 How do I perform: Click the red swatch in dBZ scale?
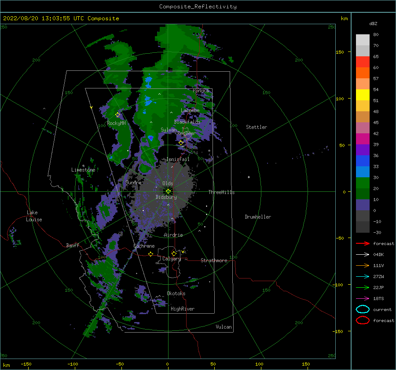pyautogui.click(x=363, y=62)
